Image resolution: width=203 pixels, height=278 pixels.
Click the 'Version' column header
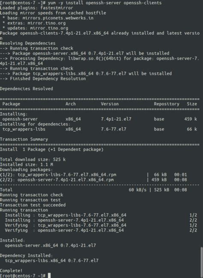pyautogui.click(x=110, y=104)
